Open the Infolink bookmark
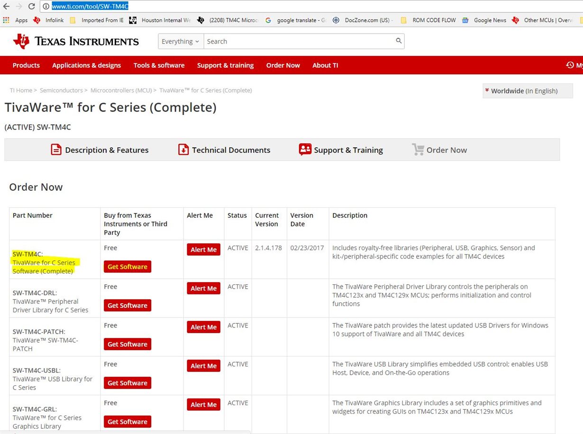The width and height of the screenshot is (583, 434). pos(48,20)
